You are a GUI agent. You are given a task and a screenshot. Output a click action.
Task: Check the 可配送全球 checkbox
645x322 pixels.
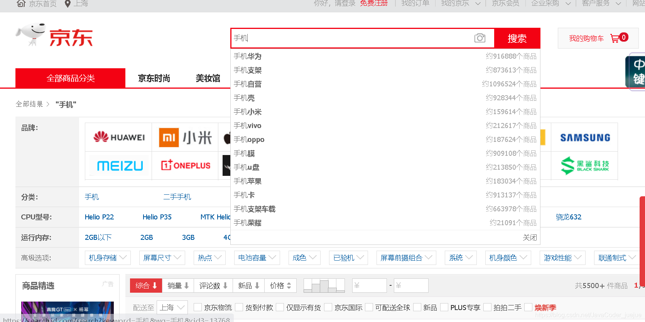click(369, 307)
